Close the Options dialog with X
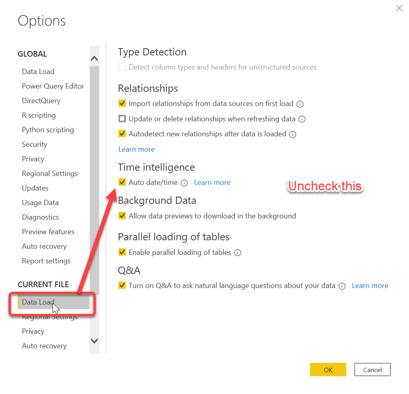Screen dimensions: 409x394 pos(399,8)
